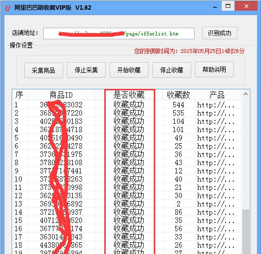This screenshot has width=261, height=254.
Task: Click the 开始收藏 button
Action: click(129, 70)
